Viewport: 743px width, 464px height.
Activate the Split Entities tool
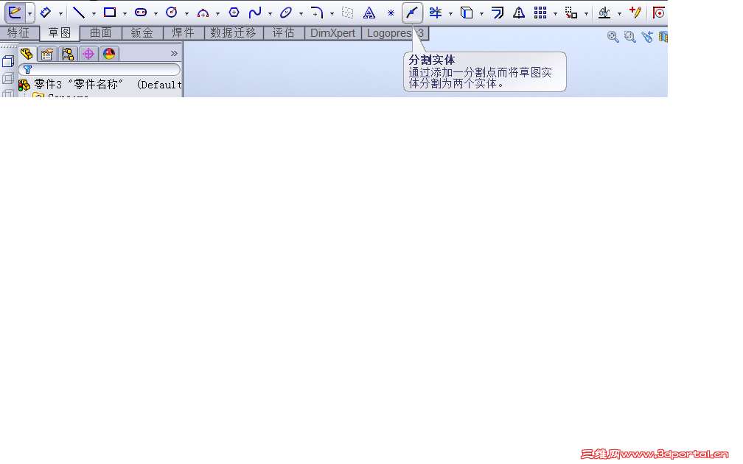[x=412, y=13]
